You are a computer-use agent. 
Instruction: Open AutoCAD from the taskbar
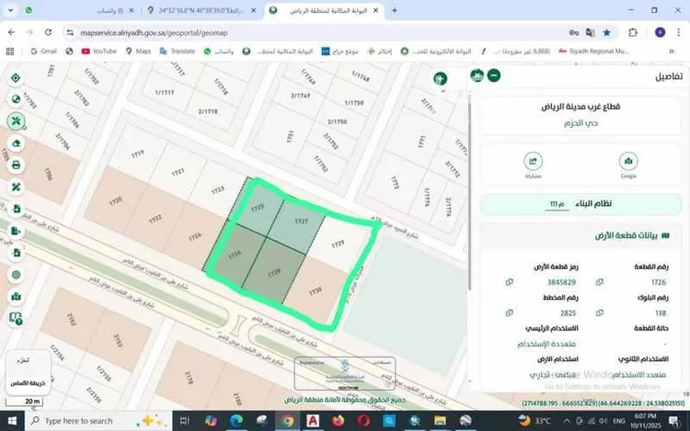tap(313, 421)
